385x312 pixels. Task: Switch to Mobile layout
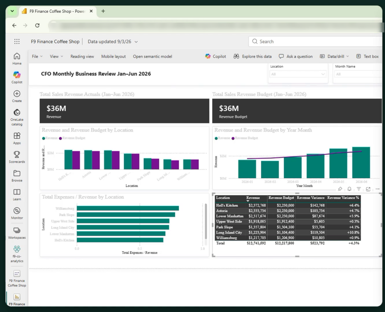[x=114, y=56]
